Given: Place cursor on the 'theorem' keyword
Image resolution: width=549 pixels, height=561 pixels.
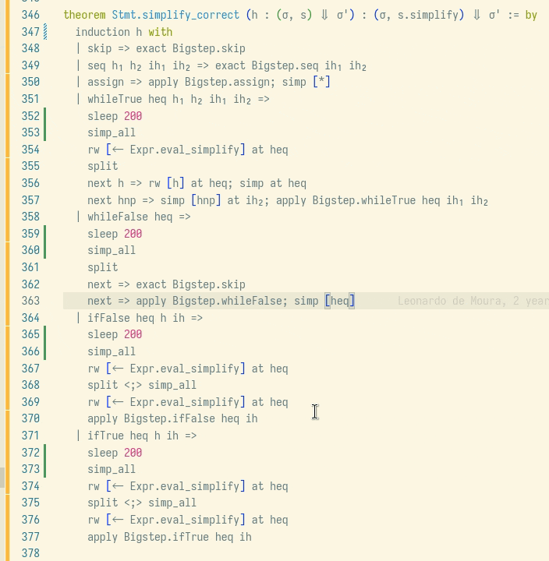Looking at the screenshot, I should (84, 15).
